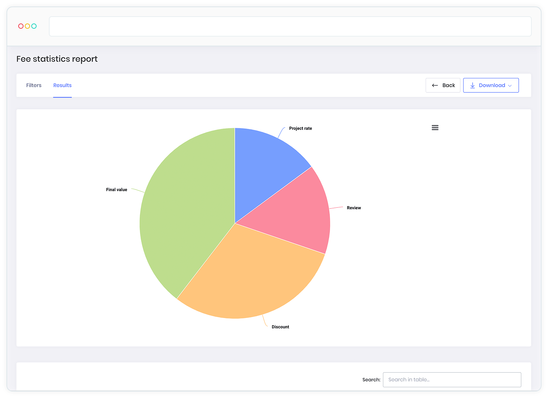Click the teal window dot
Viewport: 548px width, 398px height.
pos(34,26)
